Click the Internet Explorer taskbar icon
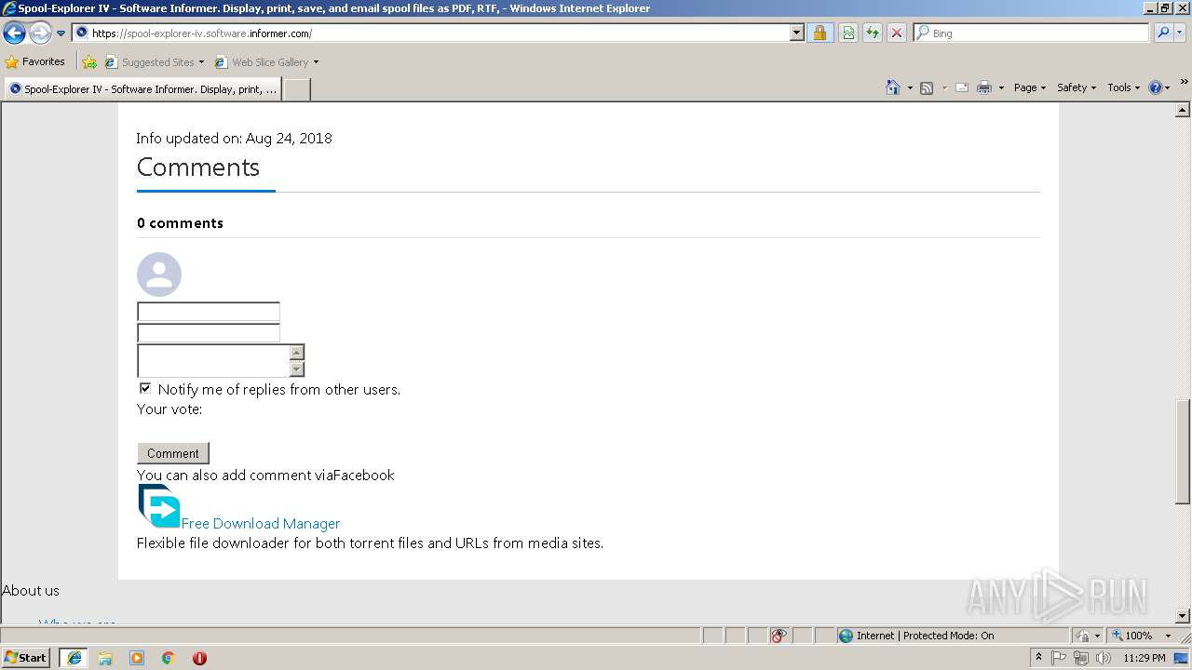 point(74,658)
